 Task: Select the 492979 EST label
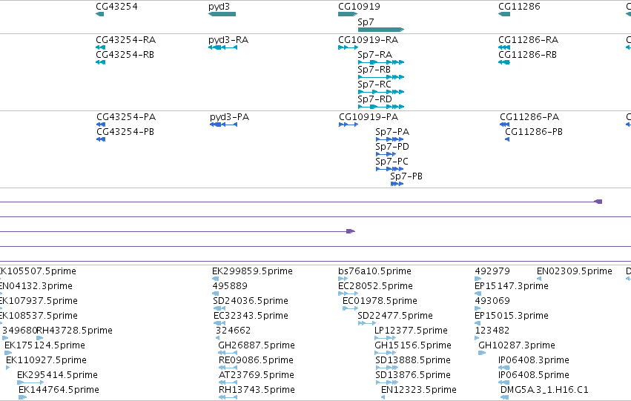click(492, 271)
